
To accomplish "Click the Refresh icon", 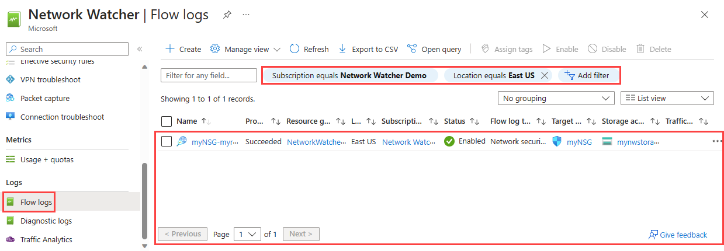I will click(295, 49).
